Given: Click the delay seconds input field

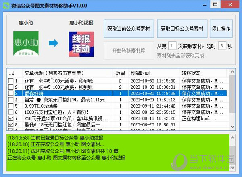Looking at the screenshot, I should [222, 46].
